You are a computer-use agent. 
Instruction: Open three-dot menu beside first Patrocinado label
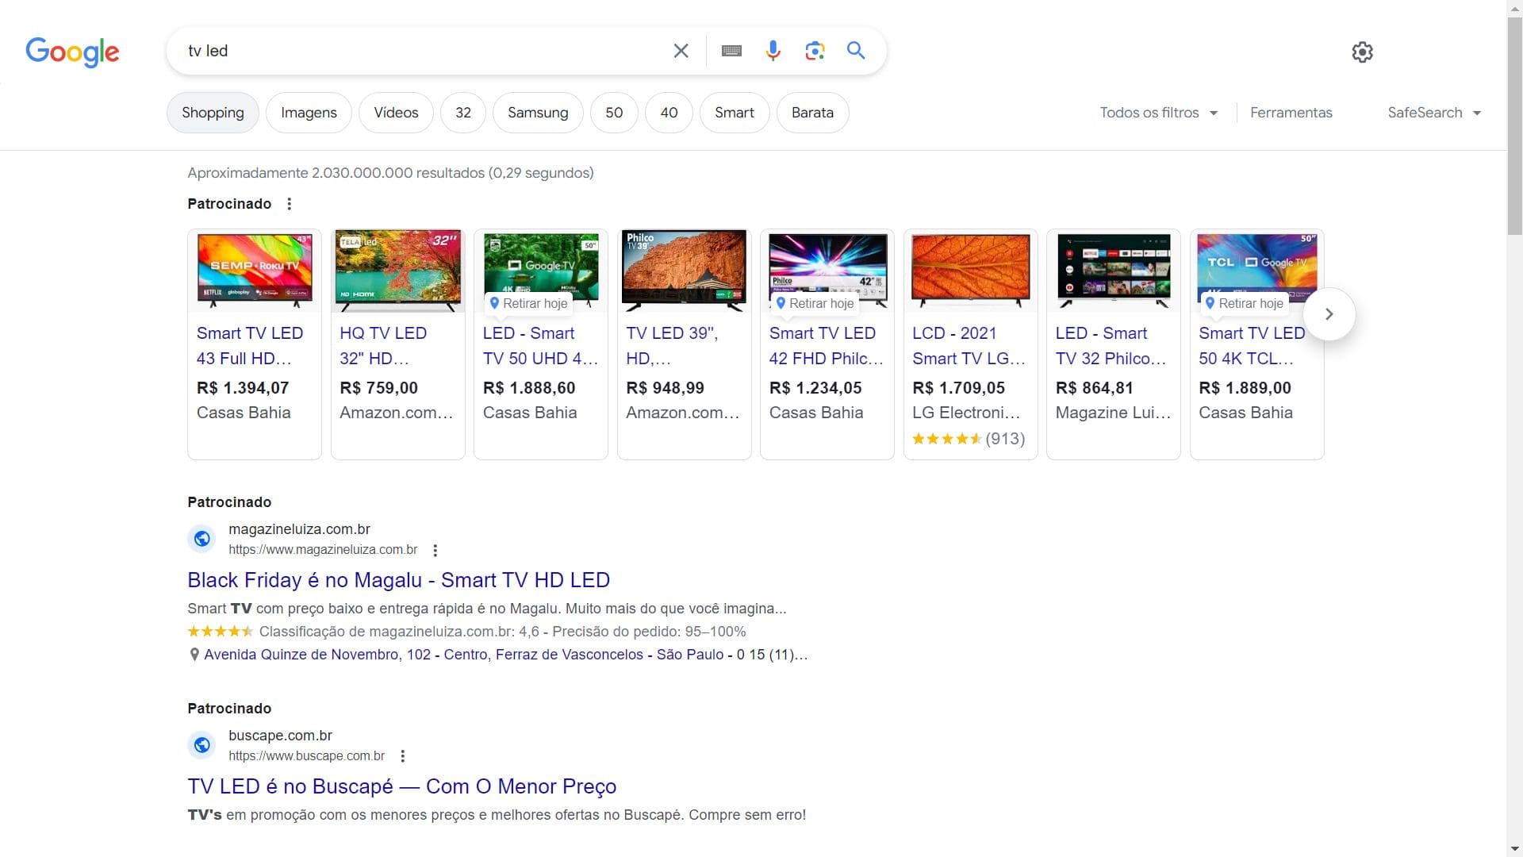(x=290, y=204)
